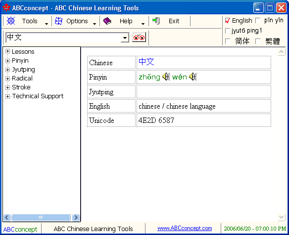The height and width of the screenshot is (235, 289).
Task: Click the 'Pinyin' table row label
Action: click(98, 77)
